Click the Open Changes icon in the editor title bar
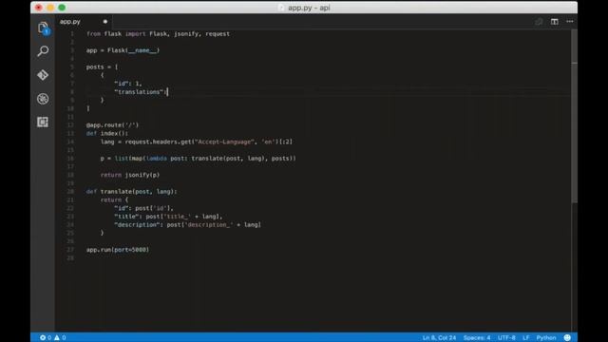 (539, 22)
